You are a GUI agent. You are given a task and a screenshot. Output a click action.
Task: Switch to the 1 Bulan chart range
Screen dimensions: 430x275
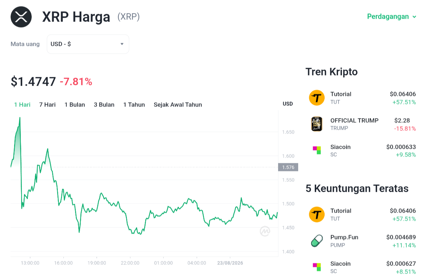pyautogui.click(x=75, y=104)
